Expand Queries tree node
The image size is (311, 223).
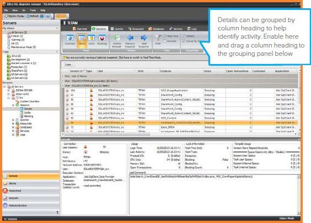tap(13, 120)
